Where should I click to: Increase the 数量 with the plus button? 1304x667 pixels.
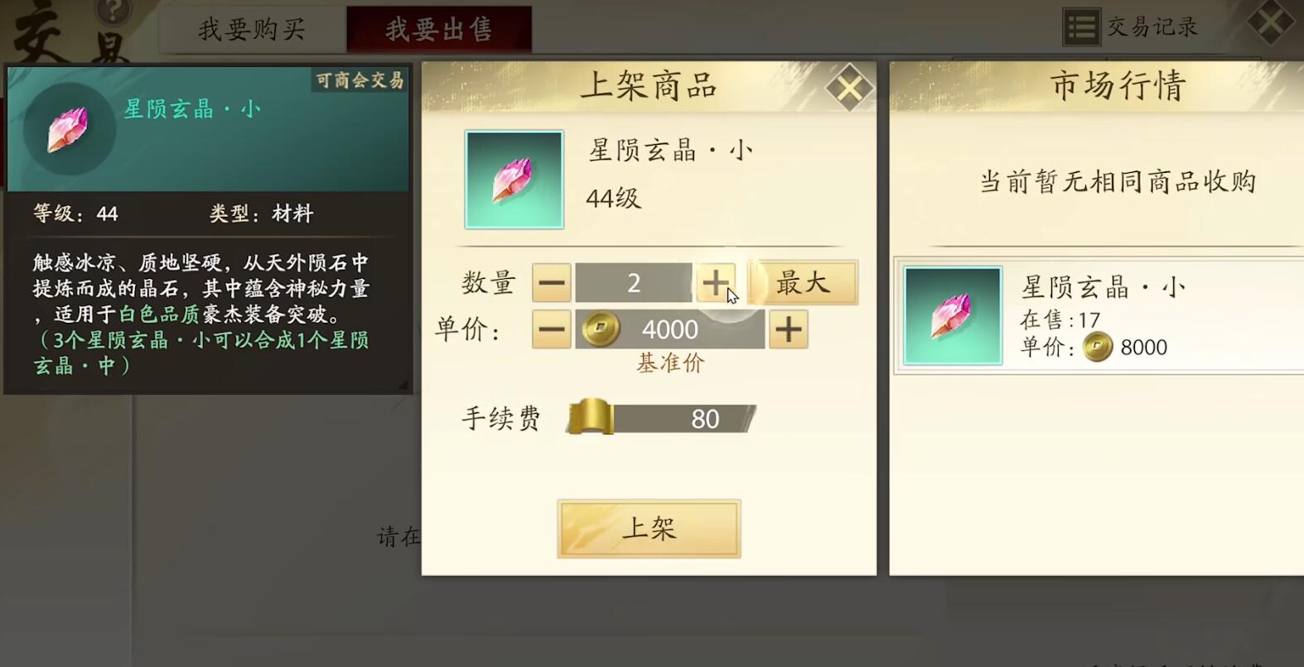click(715, 283)
